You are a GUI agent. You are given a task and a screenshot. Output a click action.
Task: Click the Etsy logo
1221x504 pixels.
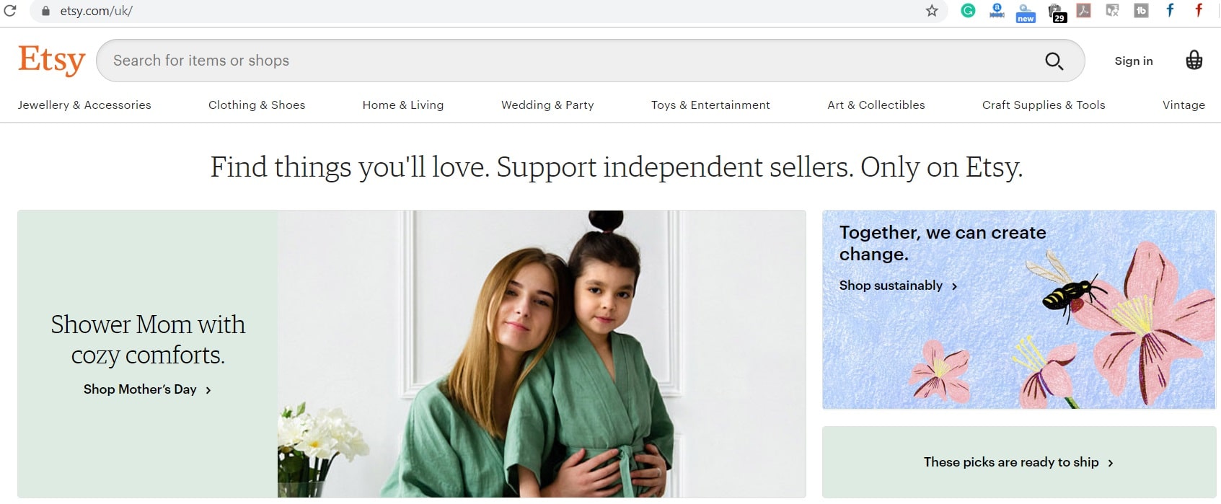pyautogui.click(x=52, y=60)
